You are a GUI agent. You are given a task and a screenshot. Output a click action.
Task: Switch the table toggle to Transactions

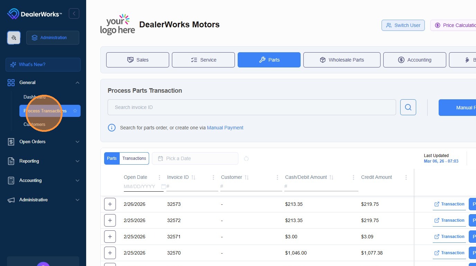click(134, 158)
